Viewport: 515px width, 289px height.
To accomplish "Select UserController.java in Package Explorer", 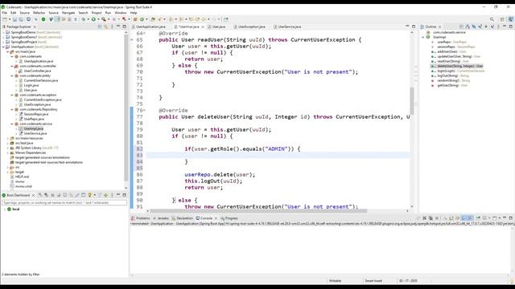I will click(37, 71).
